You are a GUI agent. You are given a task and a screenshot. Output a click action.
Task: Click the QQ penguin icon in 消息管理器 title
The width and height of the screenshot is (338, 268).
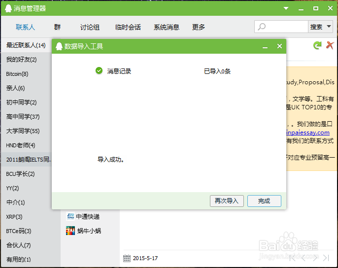pos(8,8)
